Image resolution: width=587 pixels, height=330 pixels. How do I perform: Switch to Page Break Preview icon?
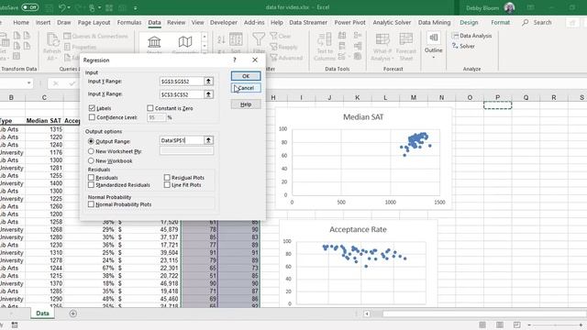coord(516,324)
